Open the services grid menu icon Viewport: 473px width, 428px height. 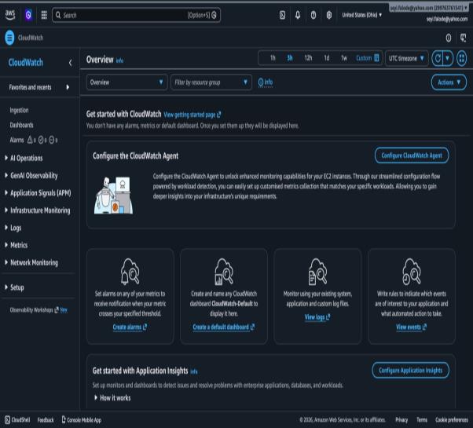(44, 15)
